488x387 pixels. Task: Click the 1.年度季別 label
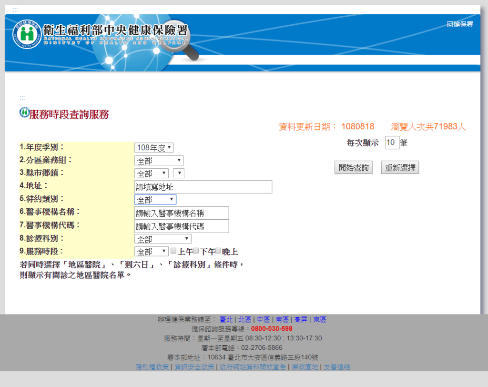point(42,147)
